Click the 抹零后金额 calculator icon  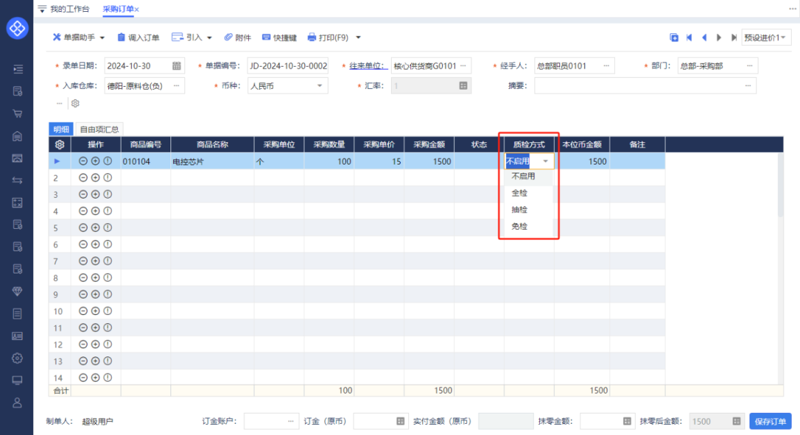(736, 421)
